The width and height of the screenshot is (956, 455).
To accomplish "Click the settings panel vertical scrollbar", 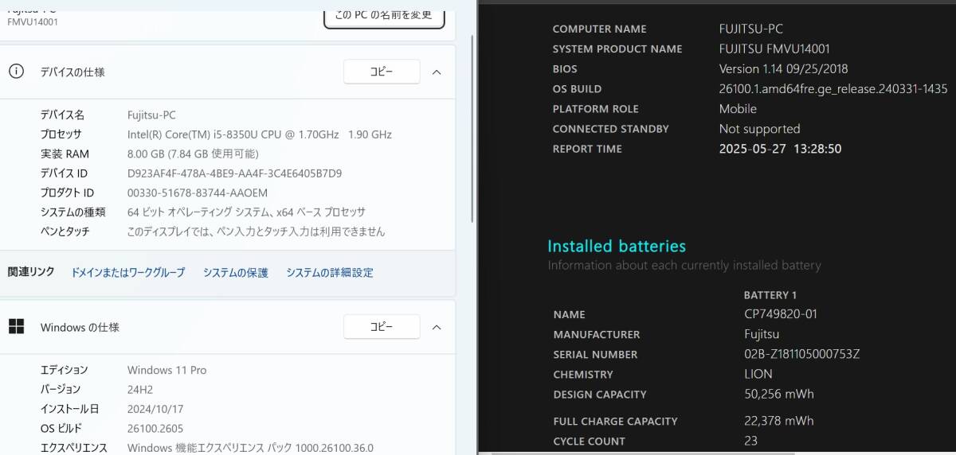I will tap(472, 119).
